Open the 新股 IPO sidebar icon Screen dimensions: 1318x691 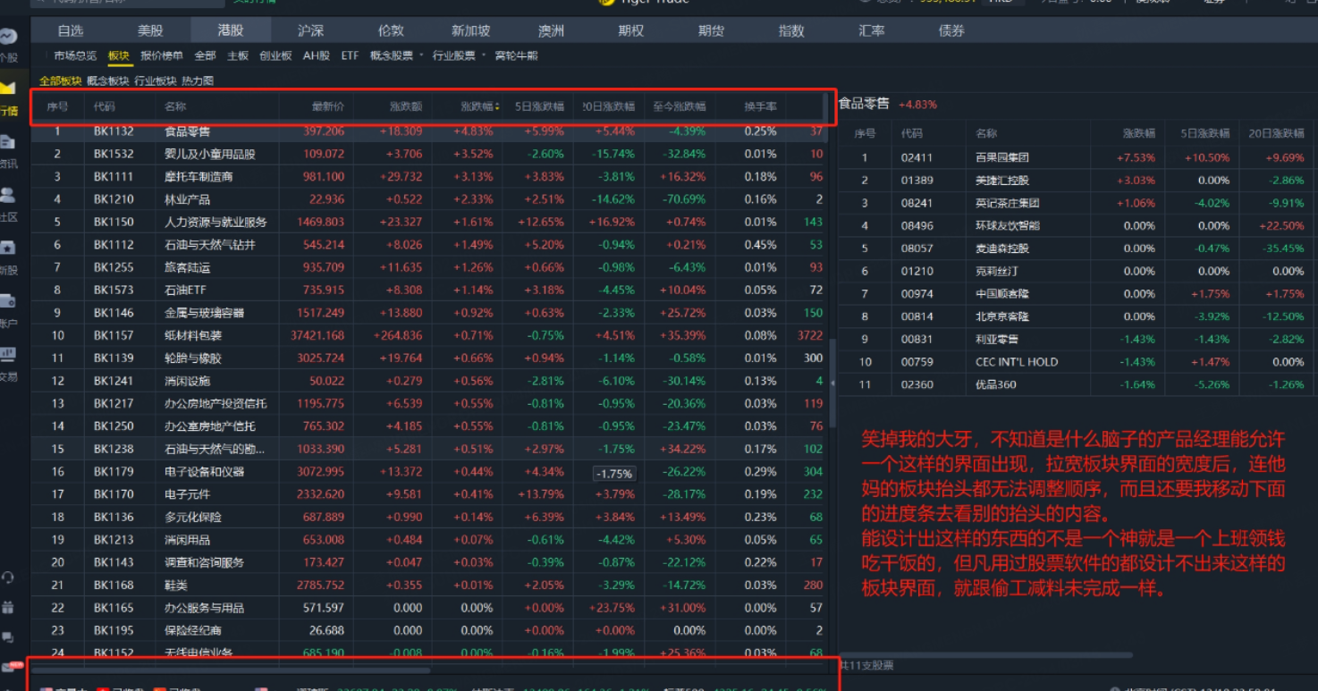(x=8, y=256)
